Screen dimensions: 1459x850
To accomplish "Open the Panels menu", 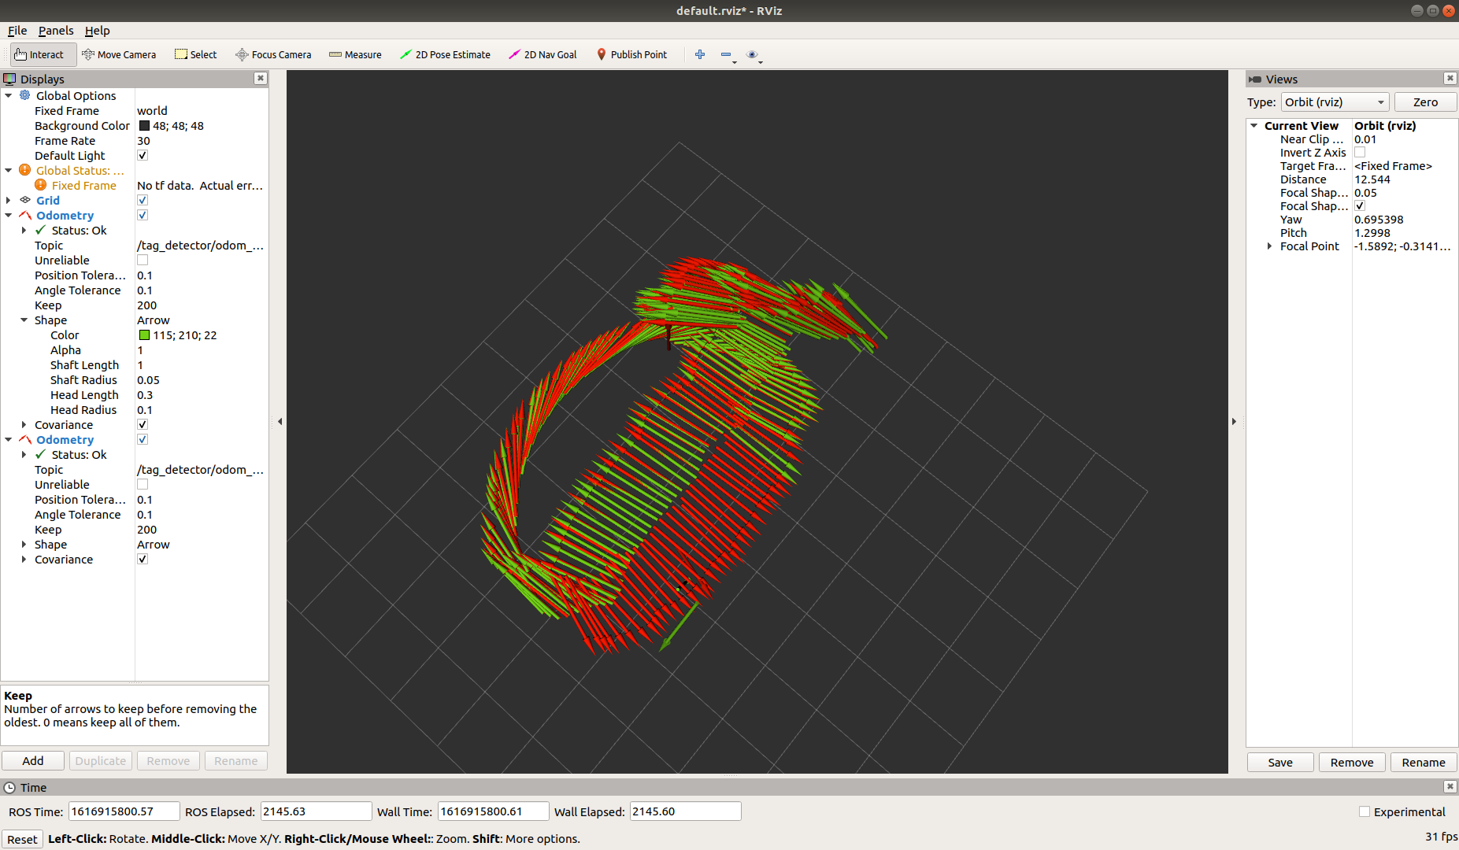I will click(x=56, y=31).
